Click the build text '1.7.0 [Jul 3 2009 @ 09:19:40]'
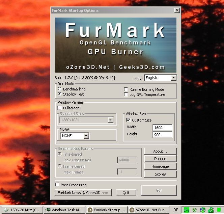This screenshot has height=214, width=224. (90, 78)
